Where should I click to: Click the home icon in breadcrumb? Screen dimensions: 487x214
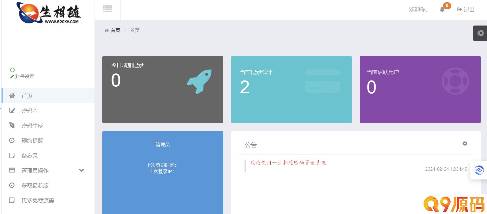(x=107, y=30)
